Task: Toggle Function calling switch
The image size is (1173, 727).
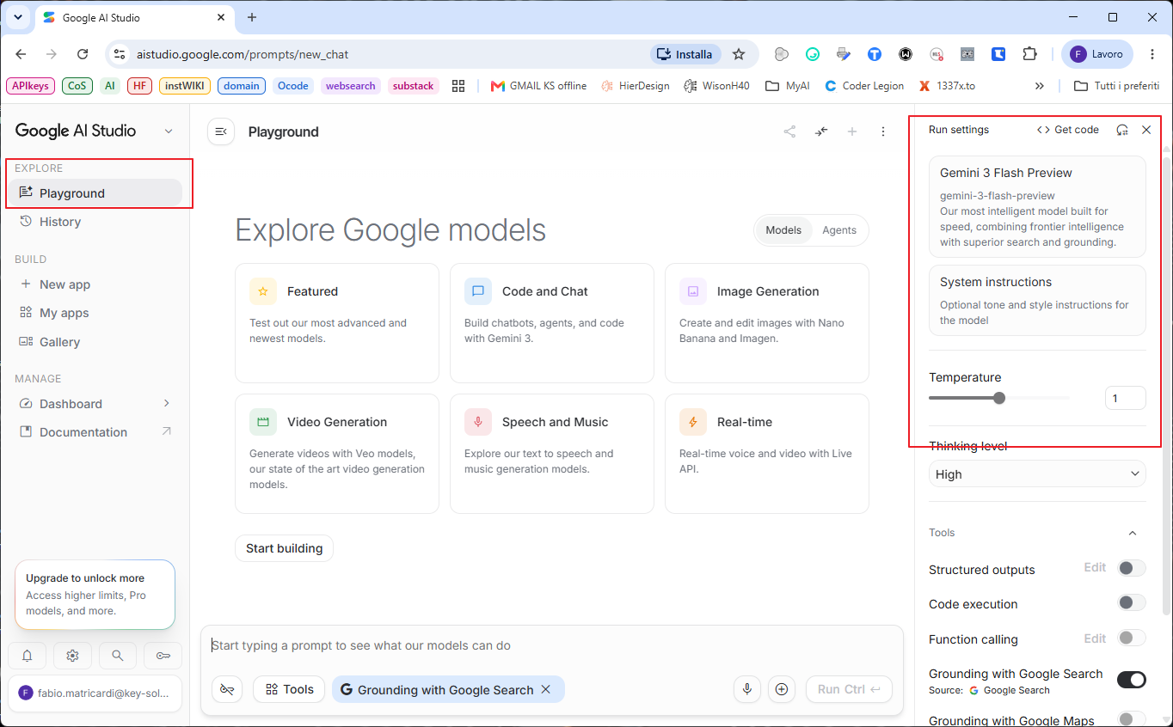Action: pyautogui.click(x=1132, y=638)
